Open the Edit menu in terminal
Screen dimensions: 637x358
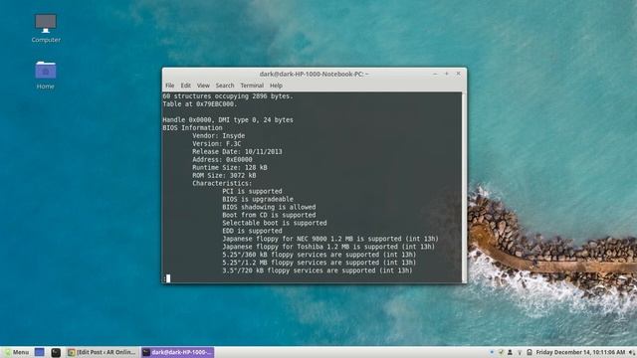click(x=186, y=86)
